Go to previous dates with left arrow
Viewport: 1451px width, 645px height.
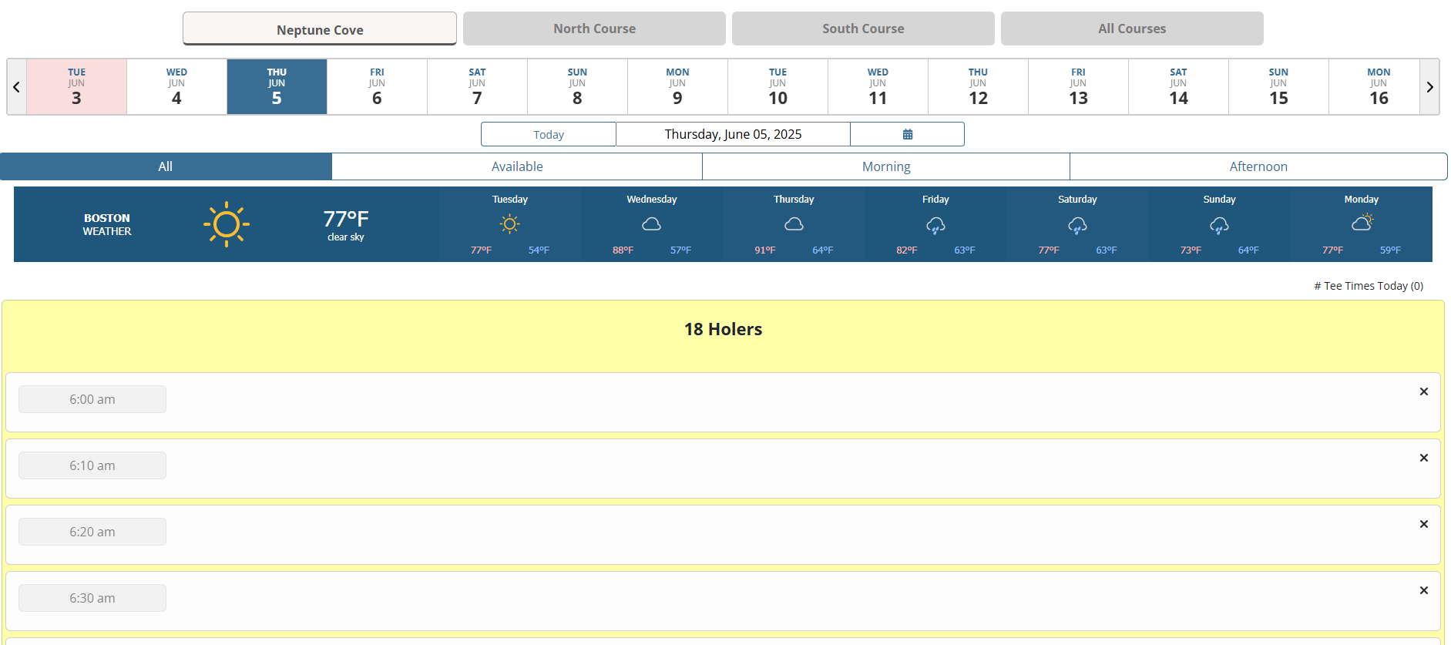point(16,87)
